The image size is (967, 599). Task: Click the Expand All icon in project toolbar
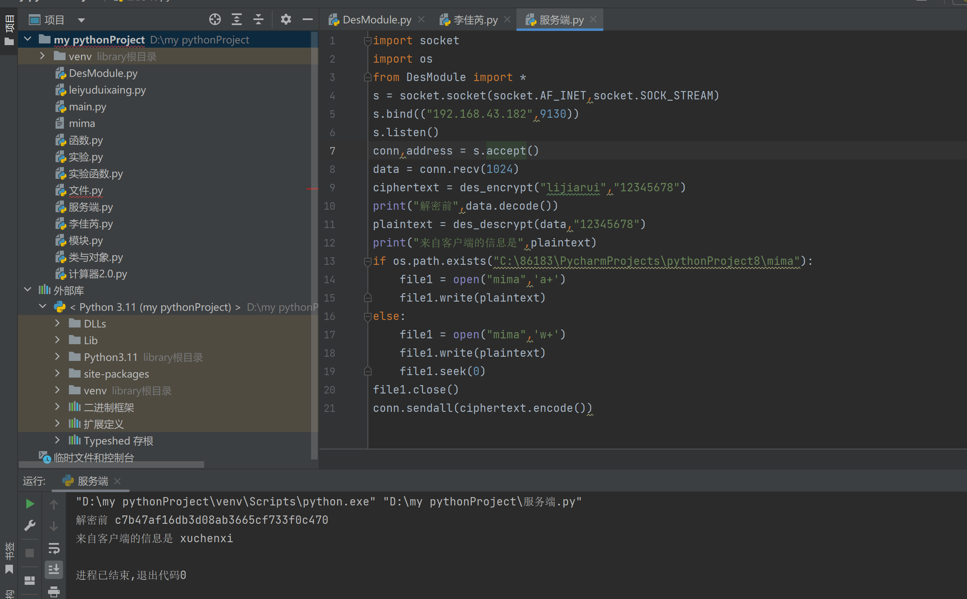pos(237,19)
